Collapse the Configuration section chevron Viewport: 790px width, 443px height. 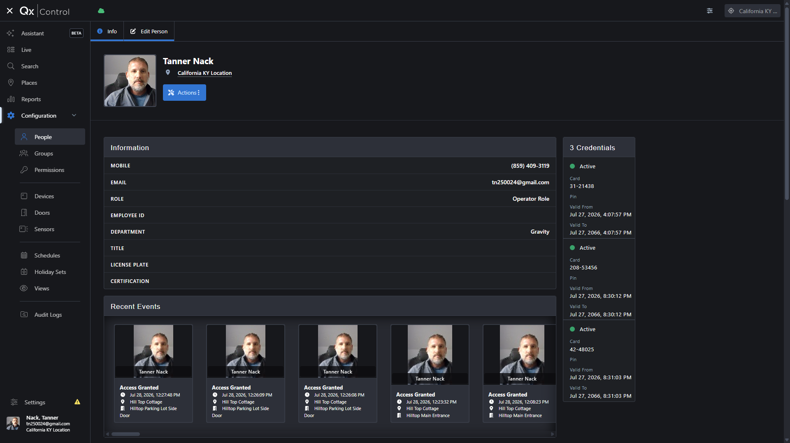click(74, 116)
